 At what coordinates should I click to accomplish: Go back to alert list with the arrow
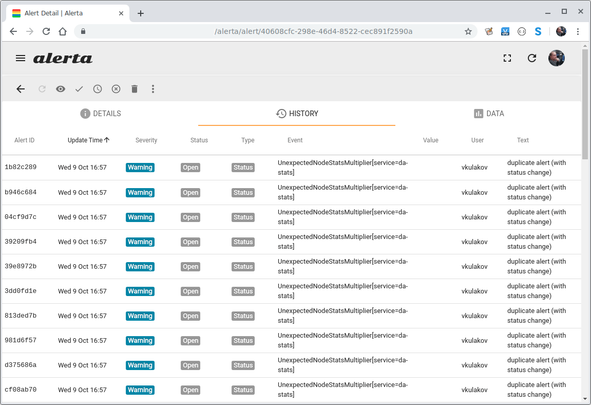(21, 89)
